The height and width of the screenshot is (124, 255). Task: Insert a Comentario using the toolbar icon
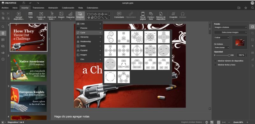pos(119,14)
